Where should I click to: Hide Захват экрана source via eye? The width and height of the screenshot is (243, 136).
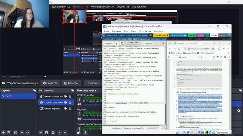click(65, 108)
